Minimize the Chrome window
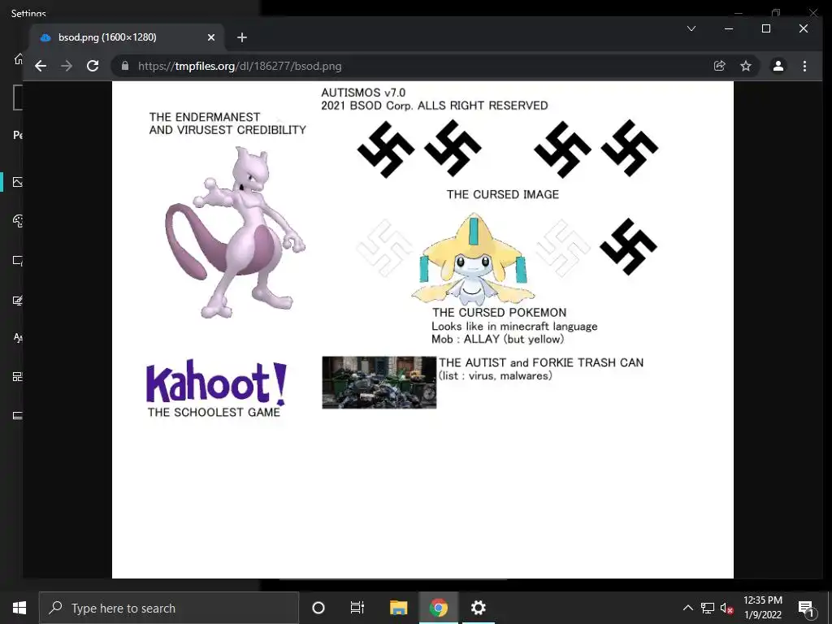Image resolution: width=832 pixels, height=624 pixels. [x=729, y=28]
